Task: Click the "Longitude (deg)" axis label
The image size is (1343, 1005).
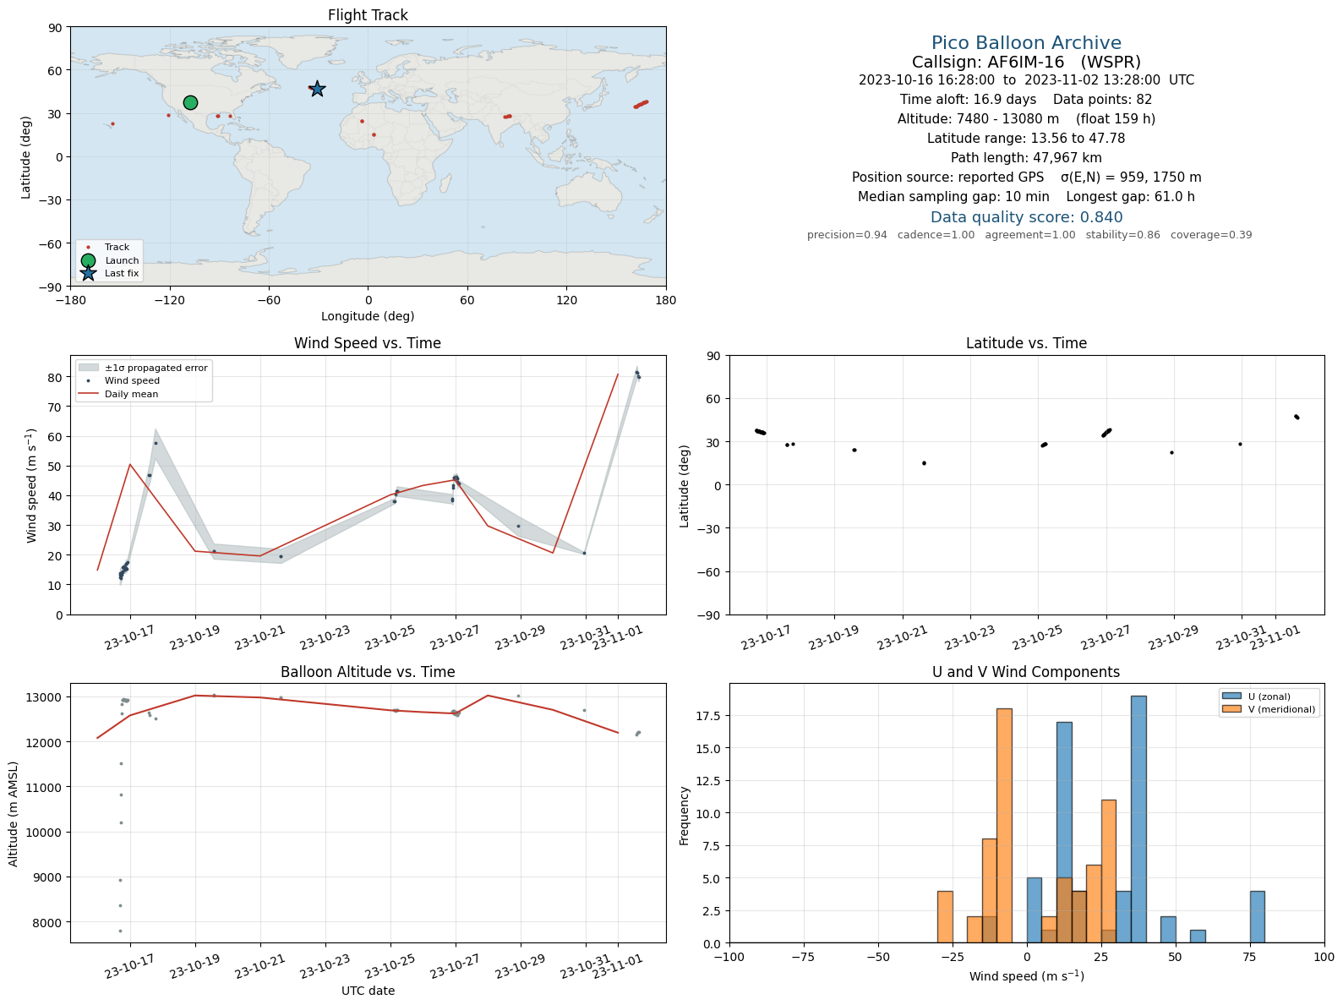Action: pyautogui.click(x=368, y=316)
